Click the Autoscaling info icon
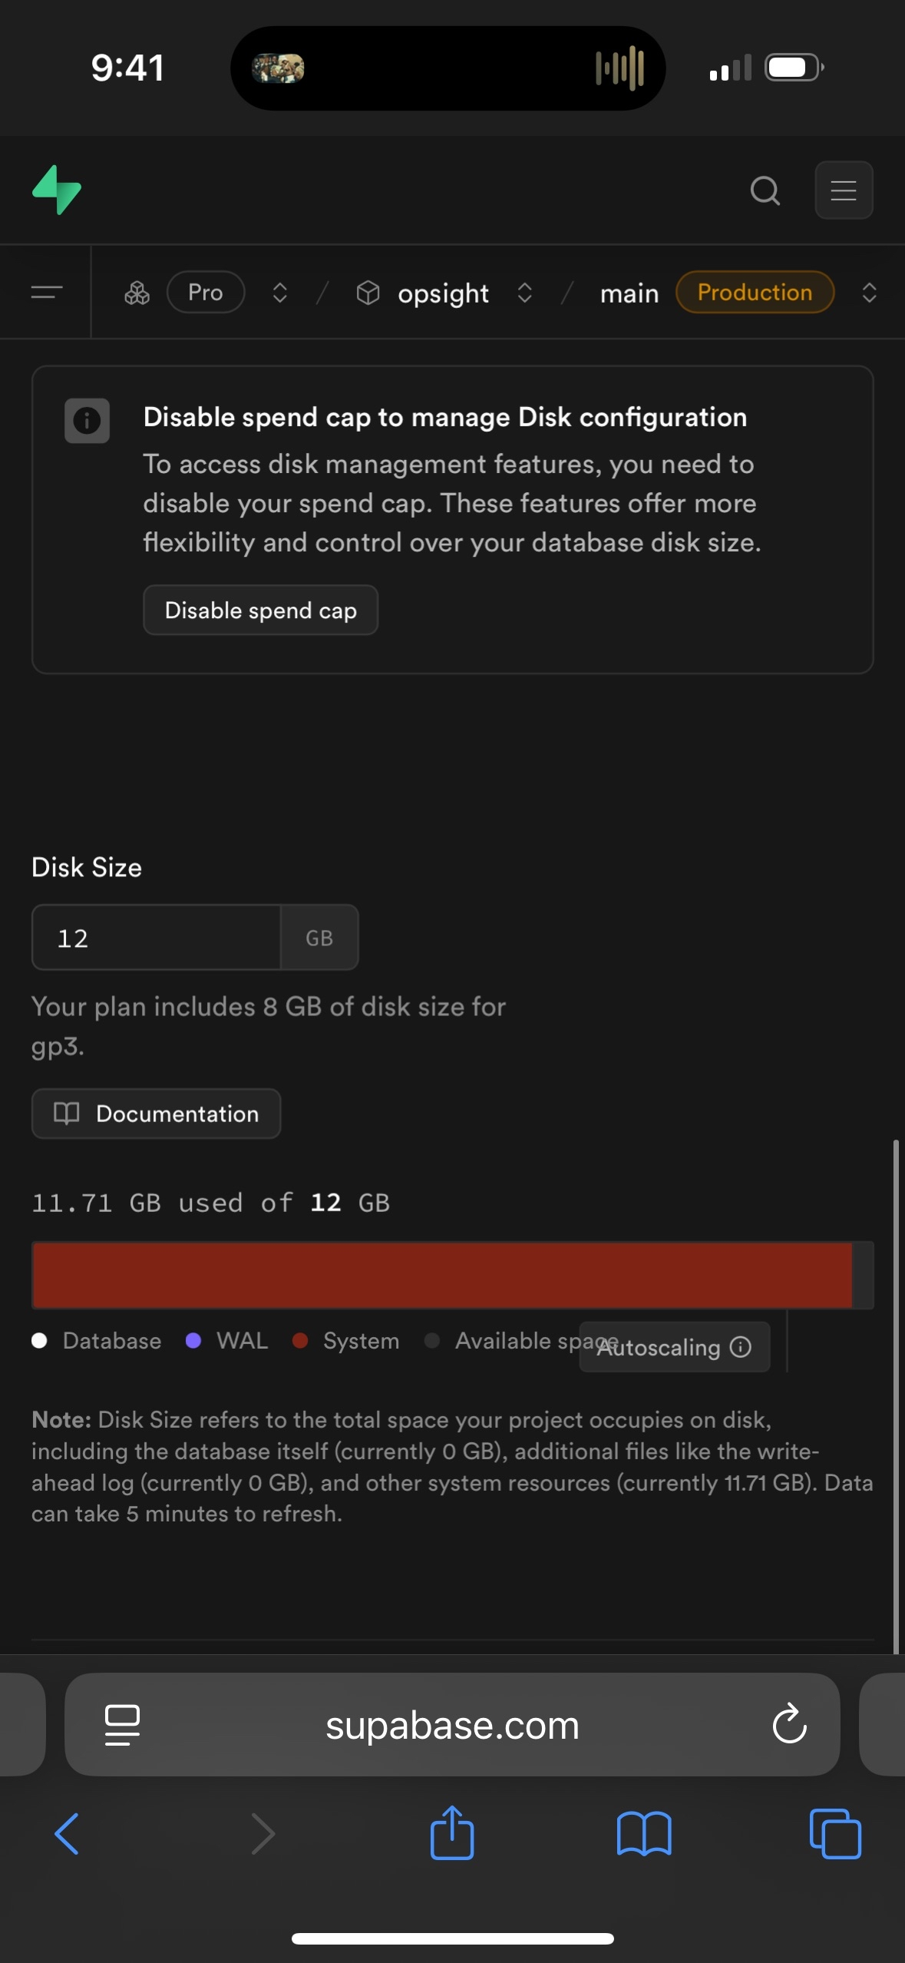Image resolution: width=905 pixels, height=1963 pixels. (741, 1347)
